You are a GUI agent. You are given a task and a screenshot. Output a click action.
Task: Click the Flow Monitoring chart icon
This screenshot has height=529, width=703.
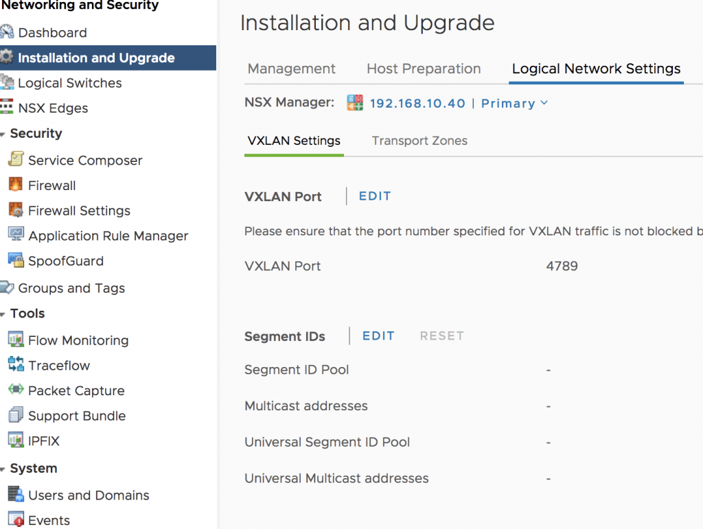pyautogui.click(x=16, y=339)
